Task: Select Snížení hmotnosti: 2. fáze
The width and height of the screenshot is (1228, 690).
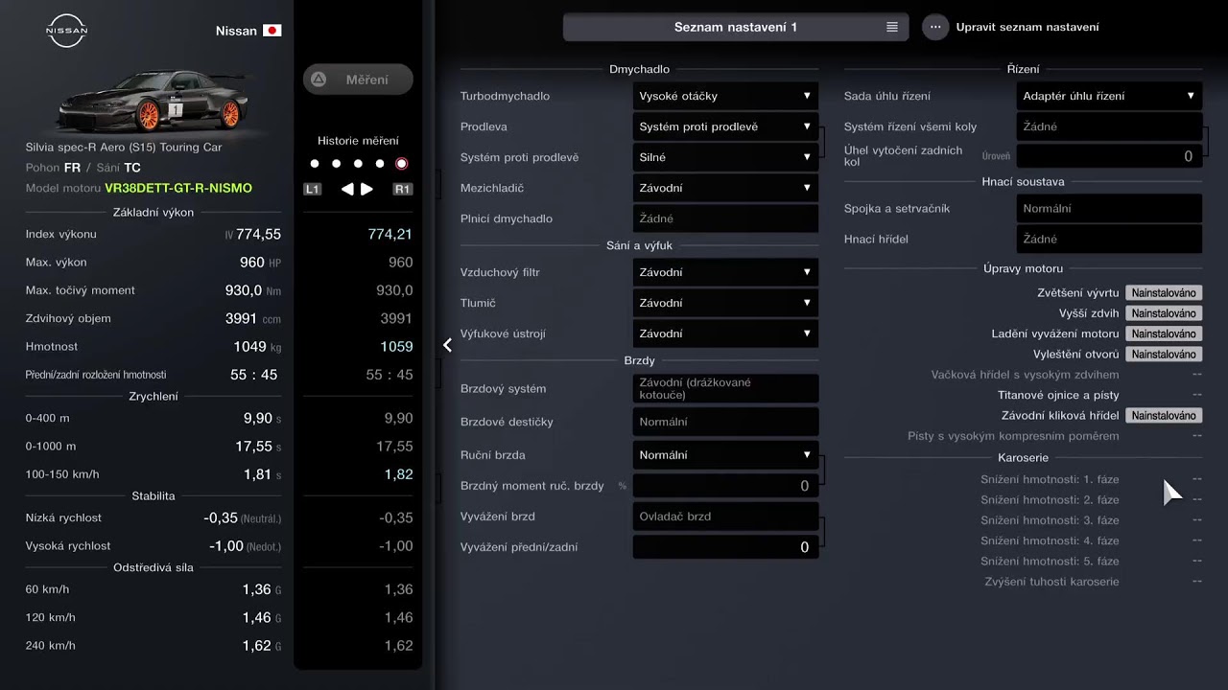Action: pyautogui.click(x=1050, y=499)
